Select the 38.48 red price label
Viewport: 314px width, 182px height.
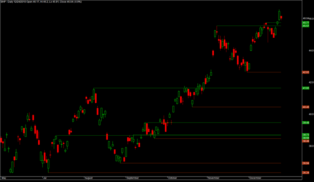[x=306, y=141]
